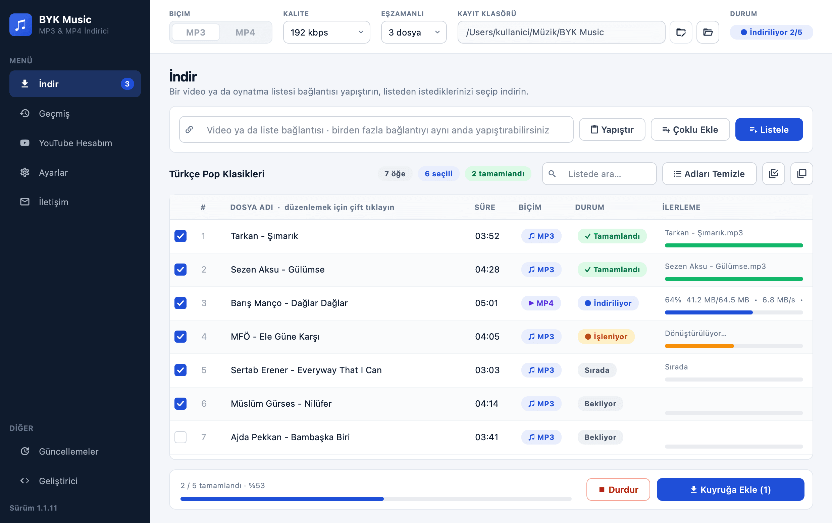Click the Güncellemeler refresh icon
The height and width of the screenshot is (523, 832).
coord(25,451)
